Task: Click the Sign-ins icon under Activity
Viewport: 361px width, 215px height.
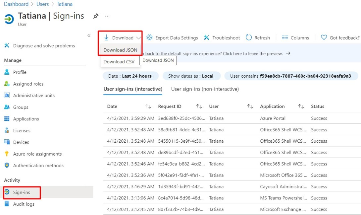Action: click(7, 192)
